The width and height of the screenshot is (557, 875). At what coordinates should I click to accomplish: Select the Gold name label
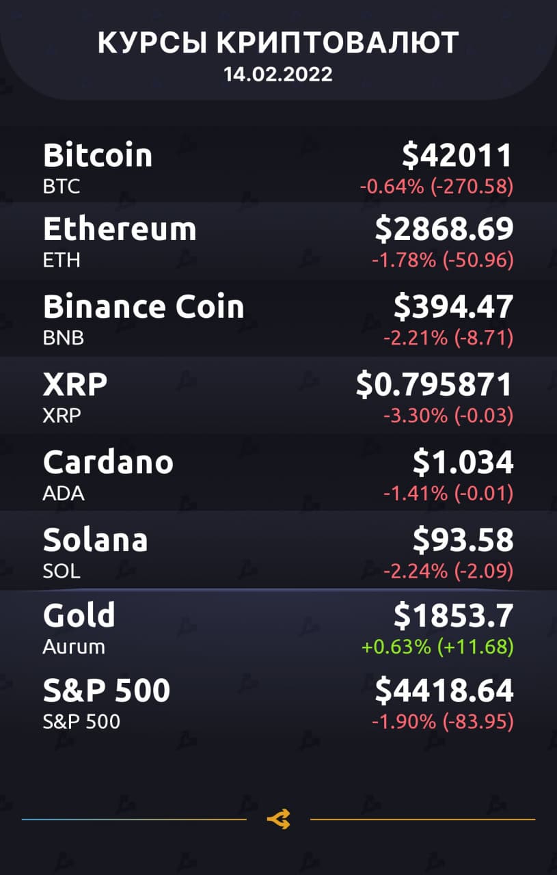click(79, 616)
